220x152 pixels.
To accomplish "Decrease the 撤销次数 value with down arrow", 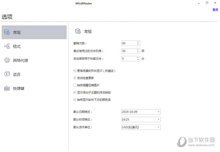I will [x=138, y=44].
